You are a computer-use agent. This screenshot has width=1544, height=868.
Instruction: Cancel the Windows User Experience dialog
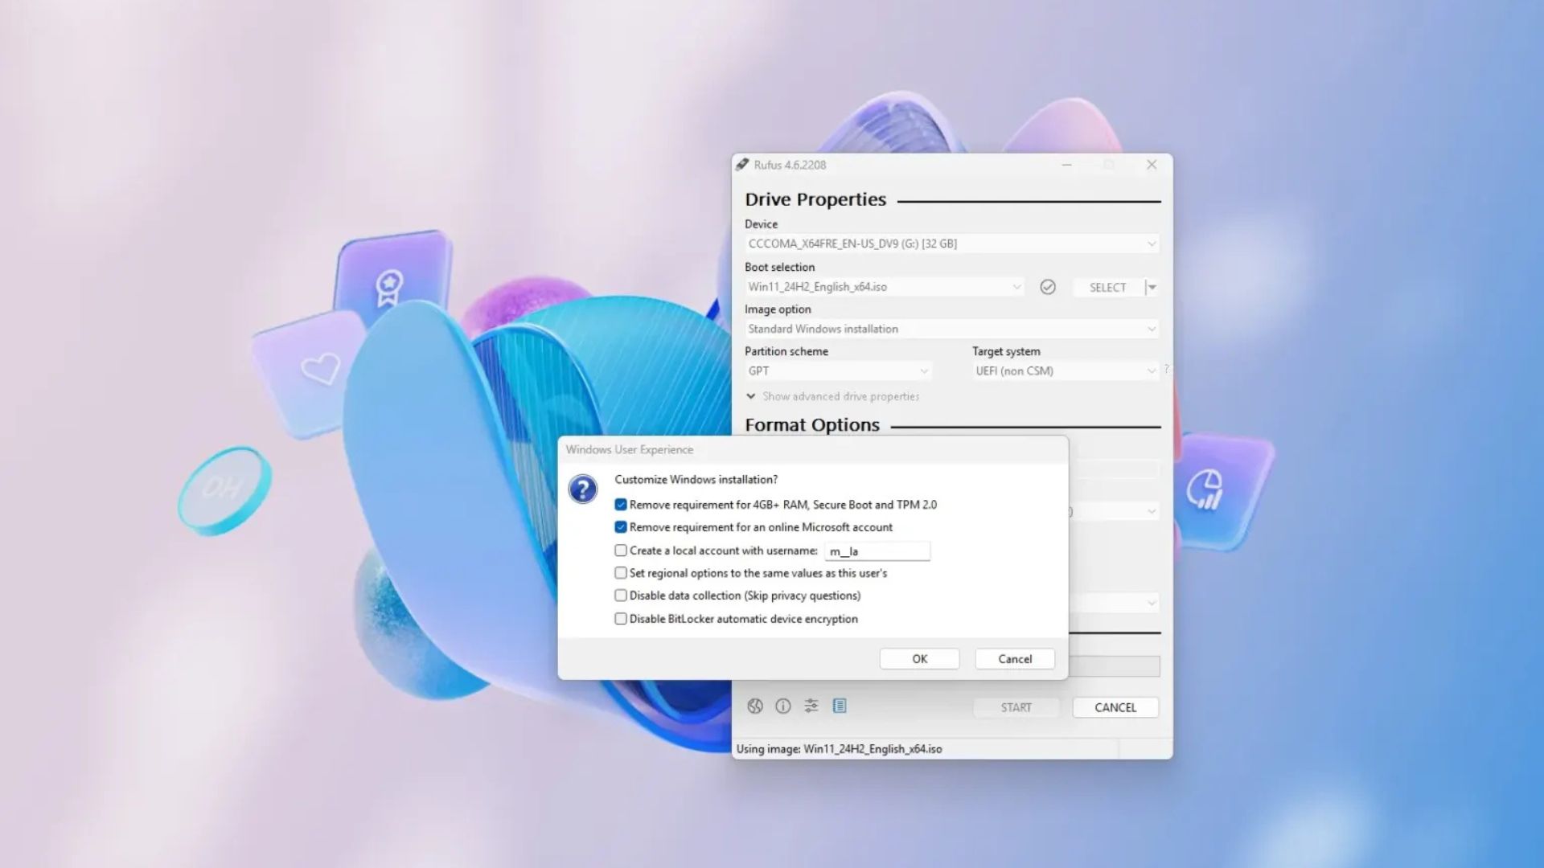[x=1015, y=657]
